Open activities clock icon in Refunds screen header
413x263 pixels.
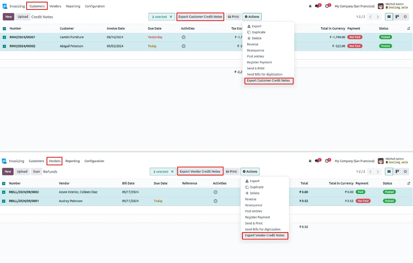328,161
